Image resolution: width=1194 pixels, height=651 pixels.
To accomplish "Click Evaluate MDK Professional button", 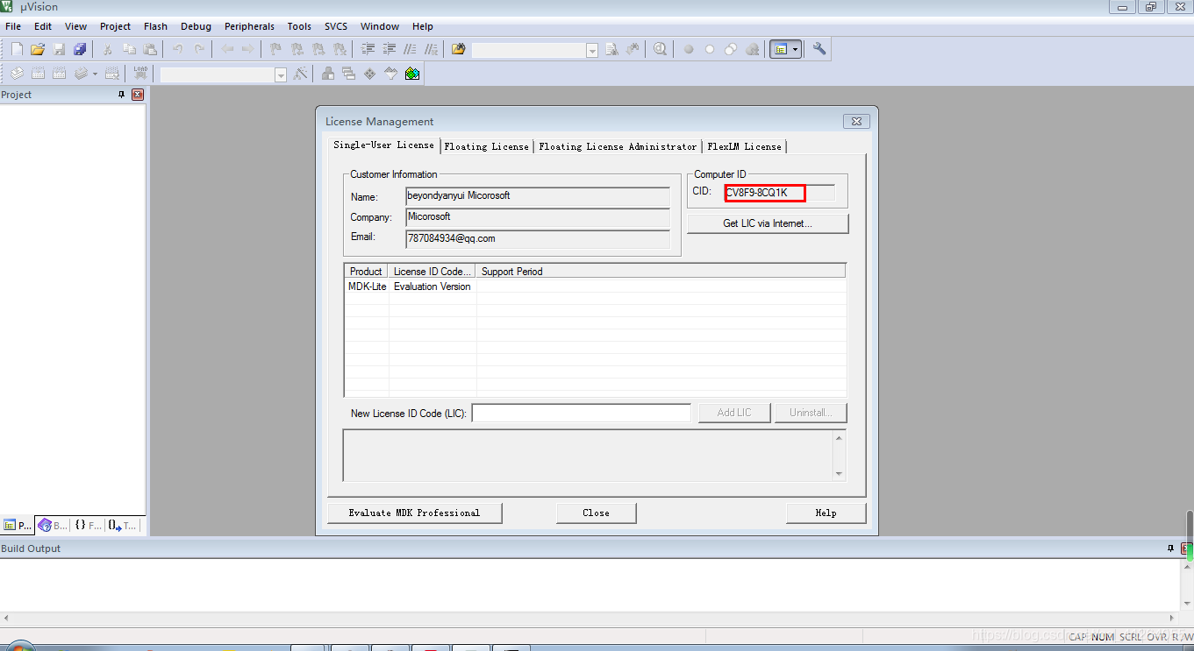I will point(414,513).
